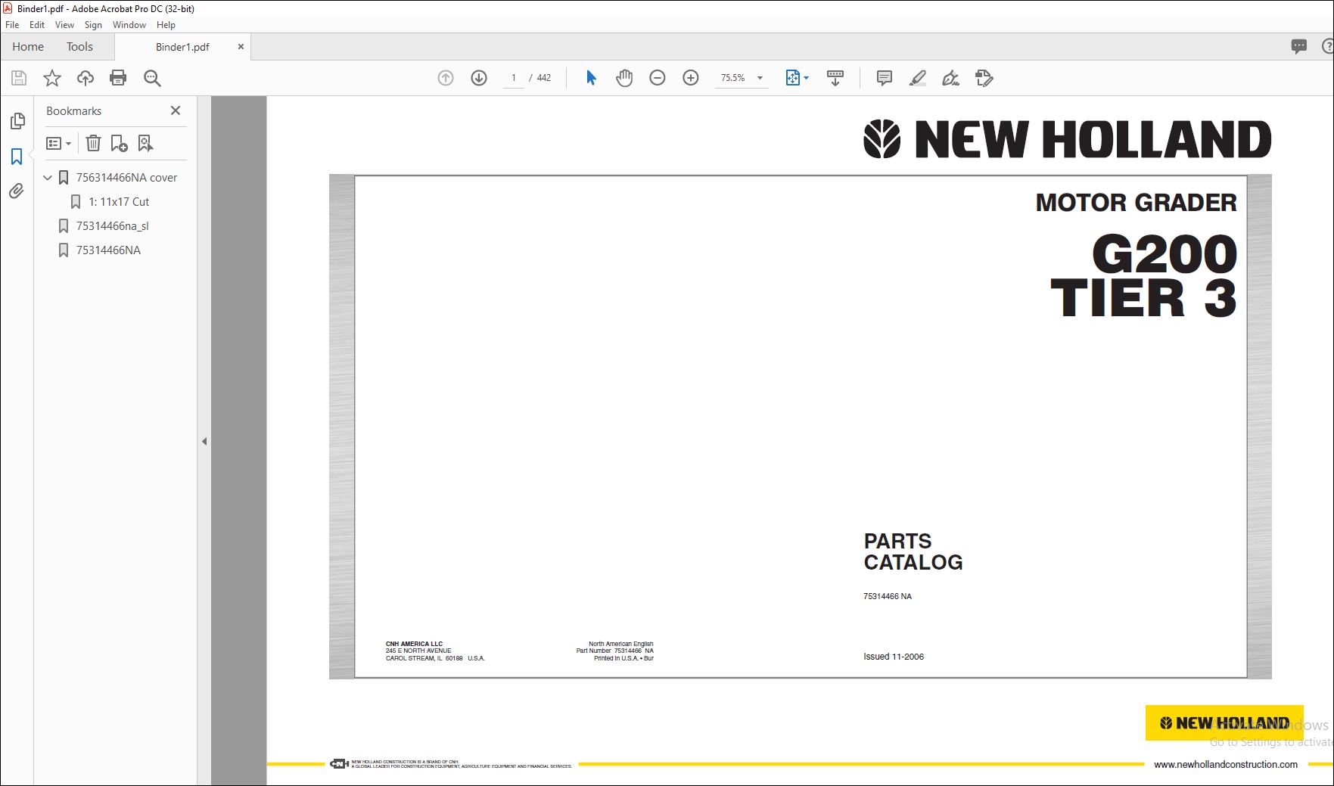Close the Bookmarks panel
This screenshot has height=786, width=1334.
pos(176,110)
